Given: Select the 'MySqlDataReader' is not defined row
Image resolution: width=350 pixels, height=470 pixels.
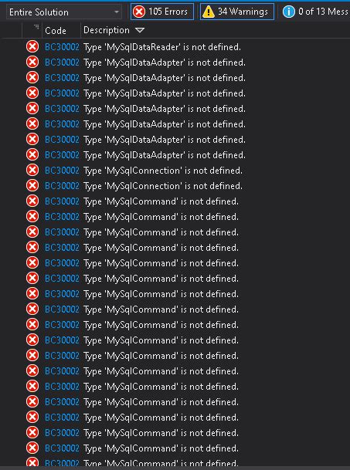Looking at the screenshot, I should 175,47.
